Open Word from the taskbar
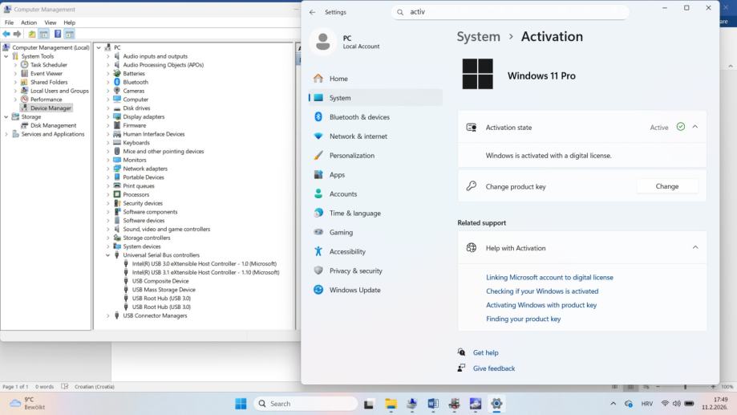 (x=433, y=404)
